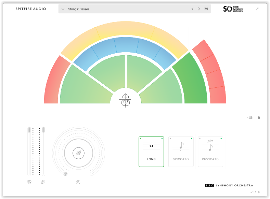This screenshot has height=199, width=270.
Task: Toggle the keyboard icon above the articulations
Action: (x=250, y=118)
